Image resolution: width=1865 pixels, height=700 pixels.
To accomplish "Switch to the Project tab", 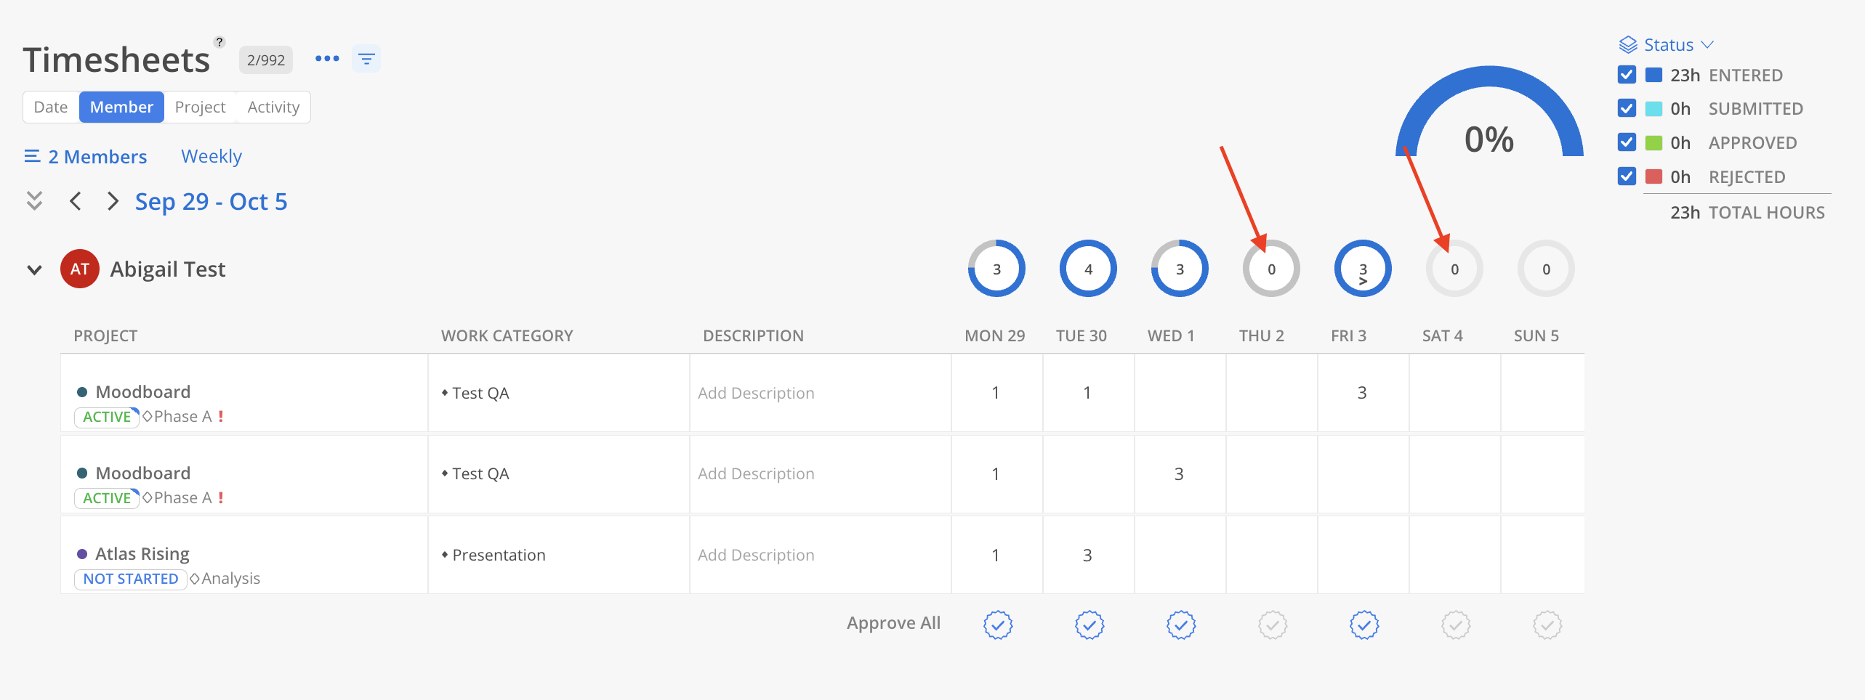I will point(200,107).
